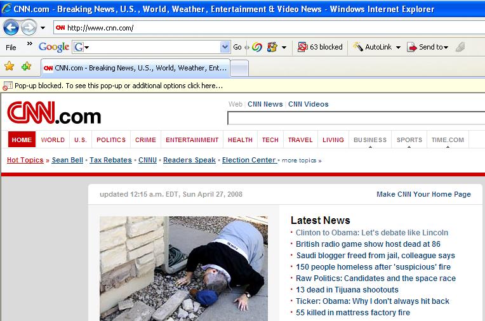The height and width of the screenshot is (321, 485).
Task: Expand the Google search box history dropdown
Action: (225, 47)
